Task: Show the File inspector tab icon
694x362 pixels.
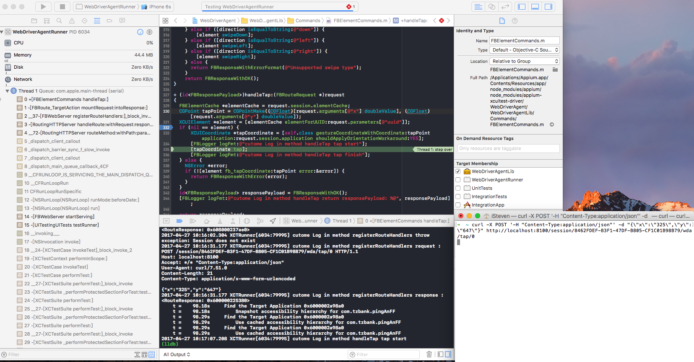Action: click(x=502, y=21)
